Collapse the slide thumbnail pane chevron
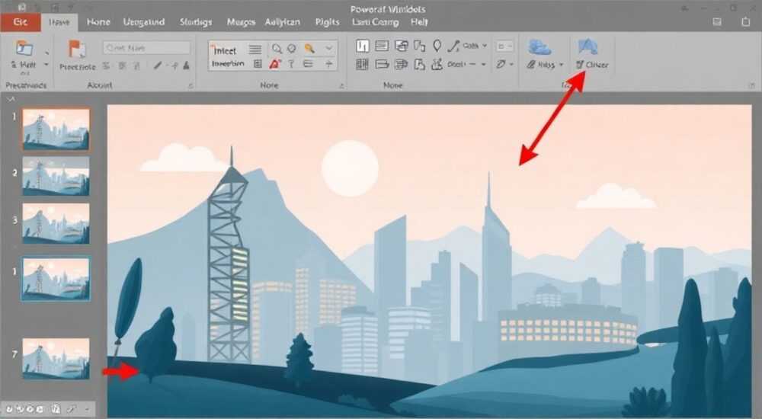The height and width of the screenshot is (419, 762). 11,99
